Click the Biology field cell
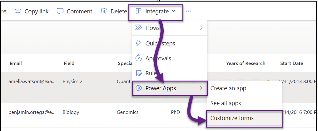The image size is (318, 131). click(x=71, y=112)
